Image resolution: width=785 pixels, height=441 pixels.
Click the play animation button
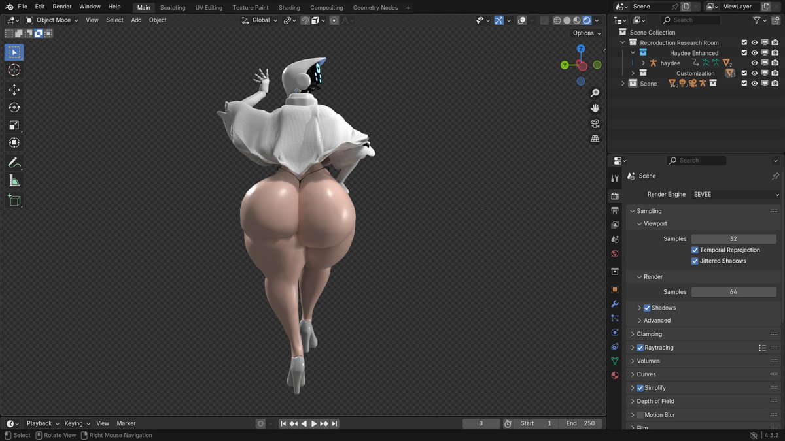[314, 423]
